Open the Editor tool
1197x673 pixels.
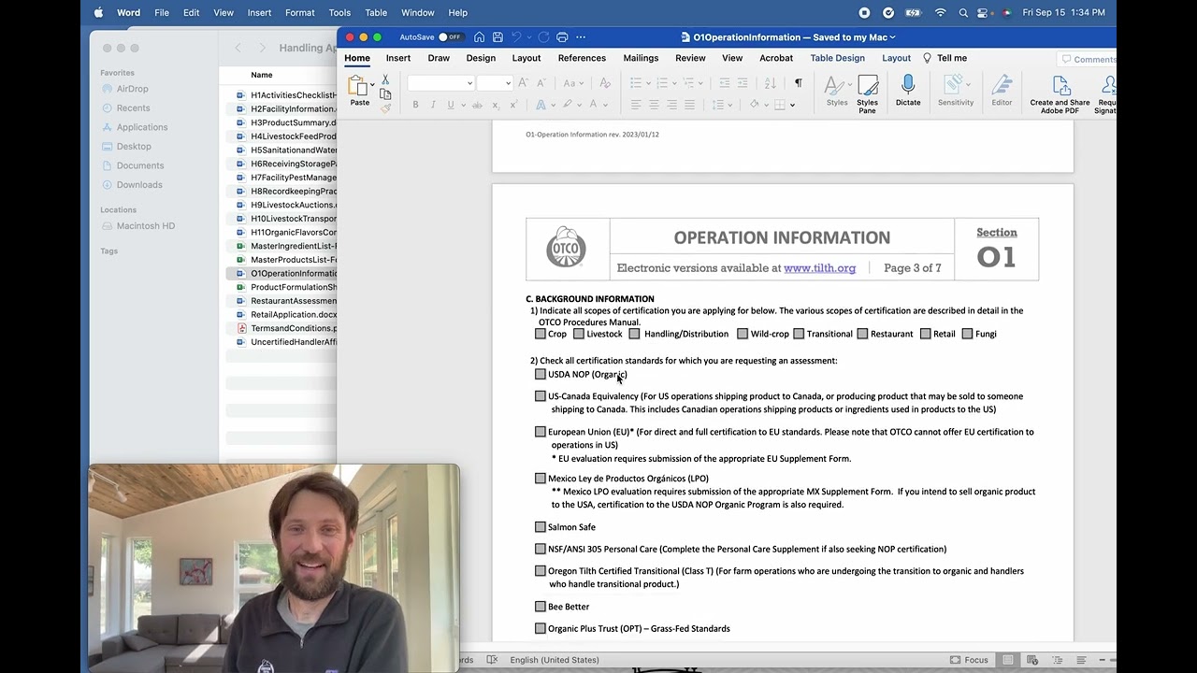1002,92
